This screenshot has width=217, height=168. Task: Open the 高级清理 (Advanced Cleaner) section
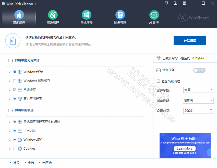[53, 18]
